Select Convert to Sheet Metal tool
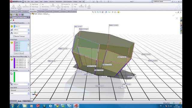This screenshot has height=108, width=192. tap(19, 7)
